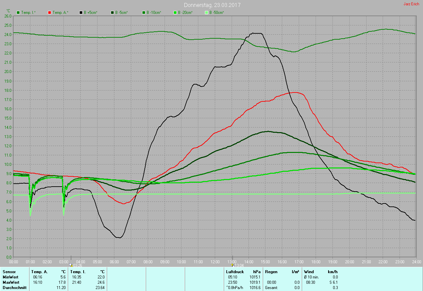423x291 pixels.
Task: Click the date title Donnerstag, 23.03.2017
Action: [x=212, y=5]
